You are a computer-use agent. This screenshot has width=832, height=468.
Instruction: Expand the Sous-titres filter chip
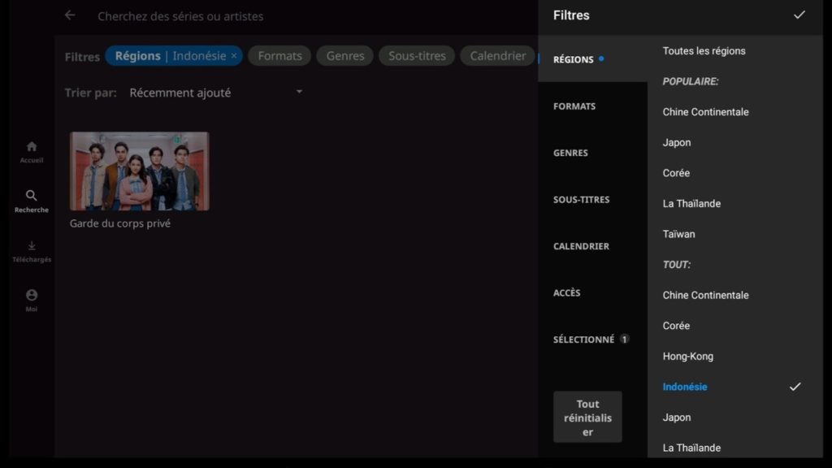click(417, 56)
